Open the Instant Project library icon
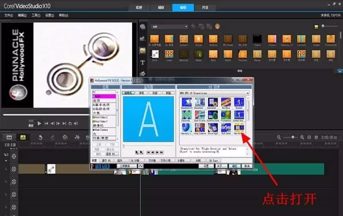The width and height of the screenshot is (343, 216). (x=142, y=39)
